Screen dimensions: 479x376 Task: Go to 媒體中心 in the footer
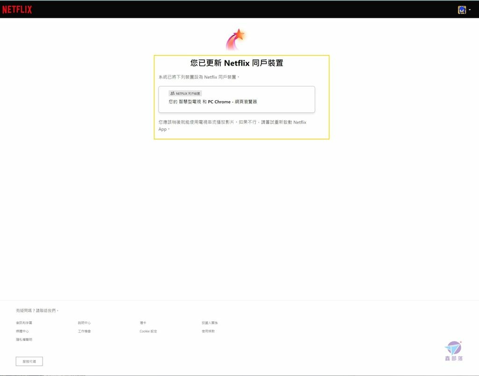pos(22,331)
